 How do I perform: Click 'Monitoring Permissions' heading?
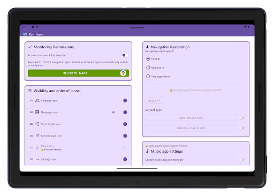[54, 47]
